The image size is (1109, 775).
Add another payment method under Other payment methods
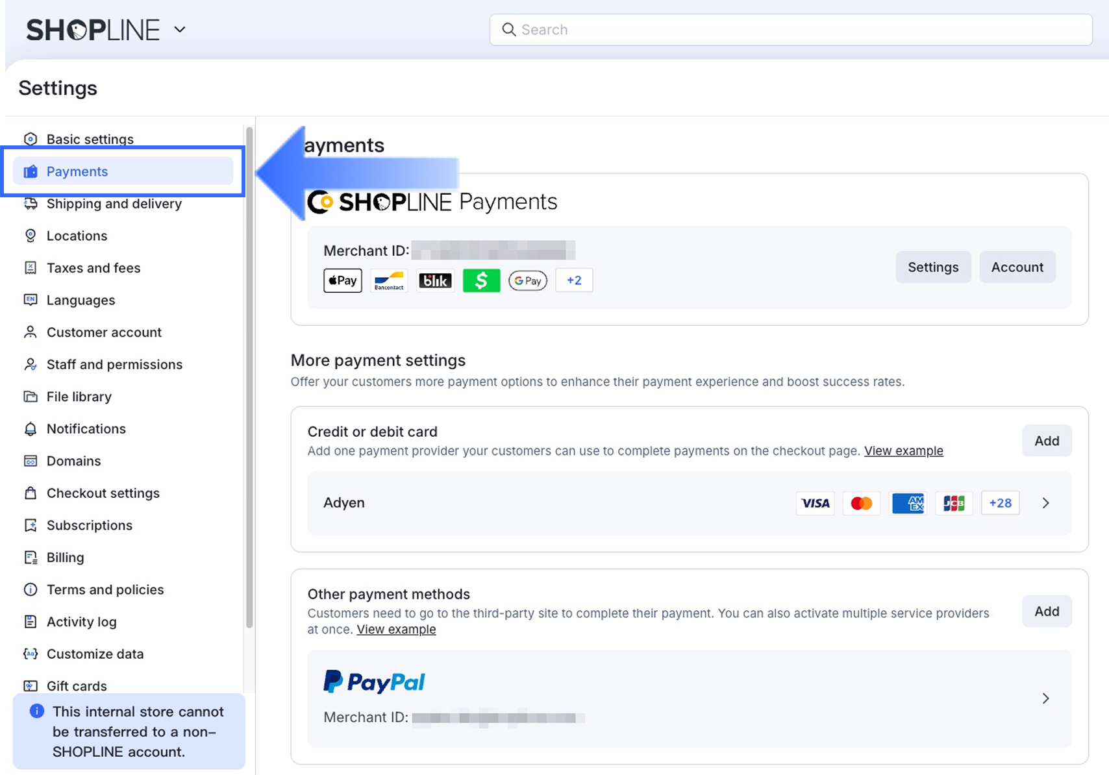1047,611
